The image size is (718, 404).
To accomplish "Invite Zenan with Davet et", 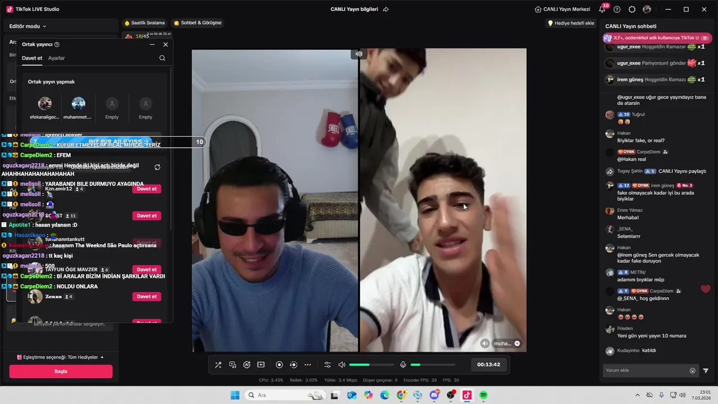I will point(147,296).
